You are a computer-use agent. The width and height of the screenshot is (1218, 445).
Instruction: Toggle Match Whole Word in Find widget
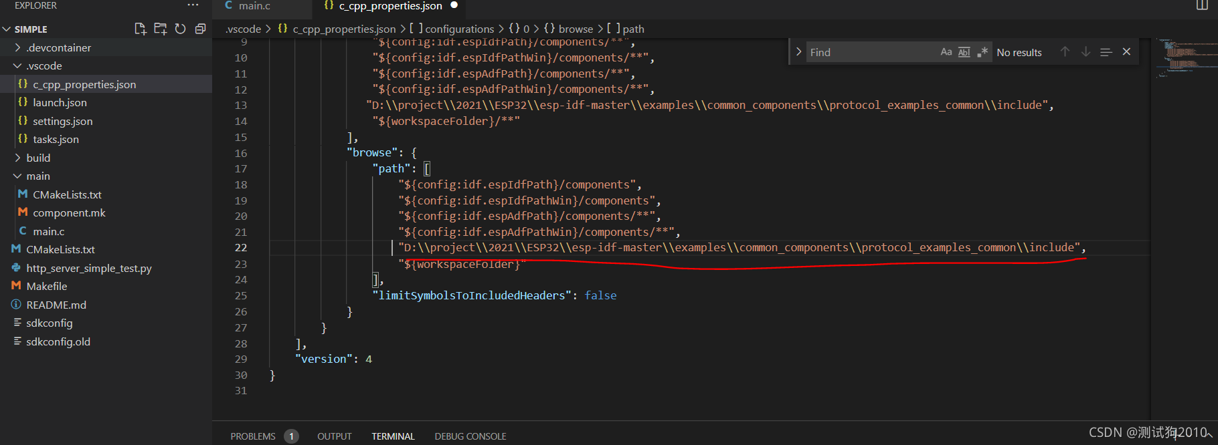(x=964, y=52)
